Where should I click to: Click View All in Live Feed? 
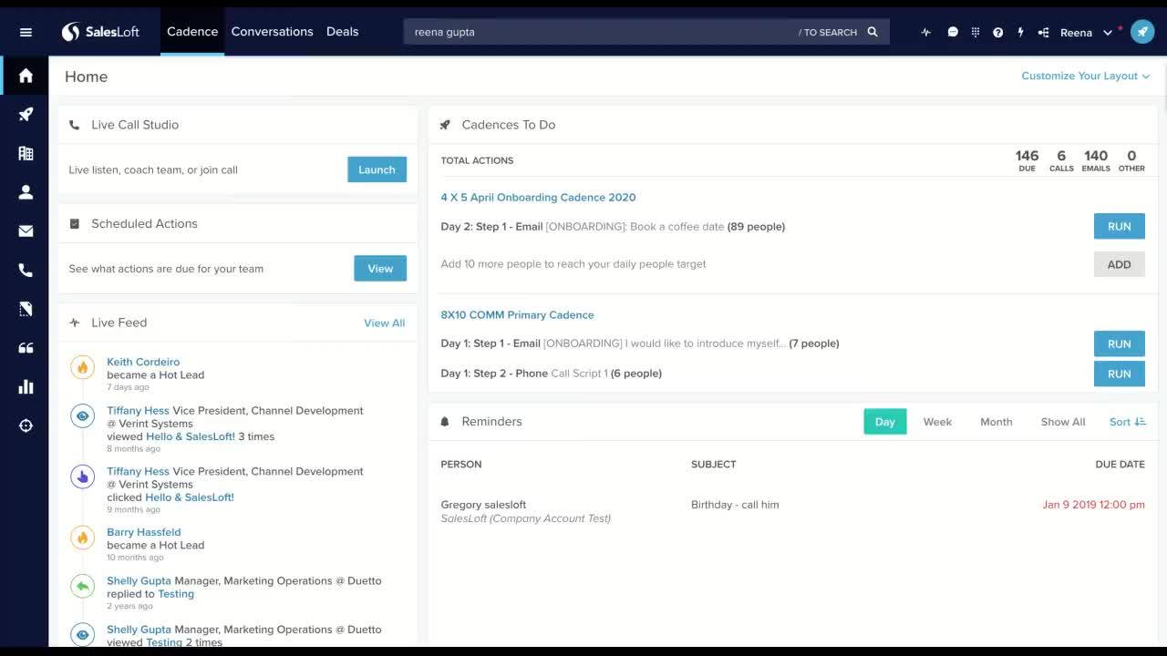point(384,323)
